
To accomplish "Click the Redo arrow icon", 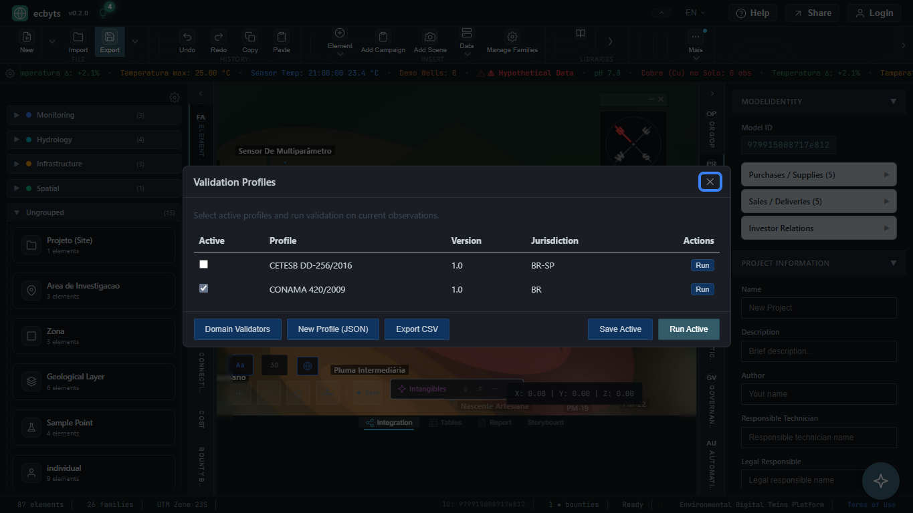I will click(x=219, y=37).
